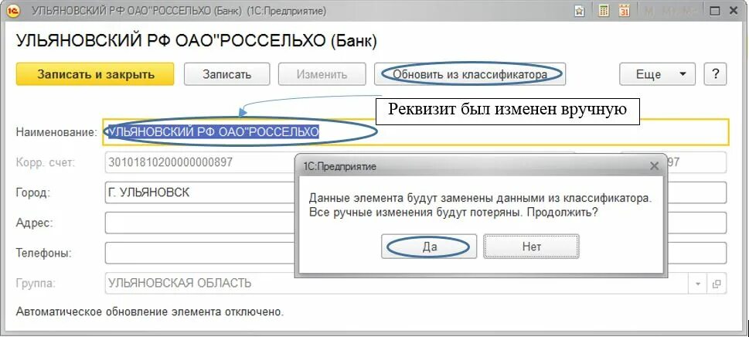The height and width of the screenshot is (337, 749).
Task: Open help with the question mark button
Action: click(x=716, y=74)
